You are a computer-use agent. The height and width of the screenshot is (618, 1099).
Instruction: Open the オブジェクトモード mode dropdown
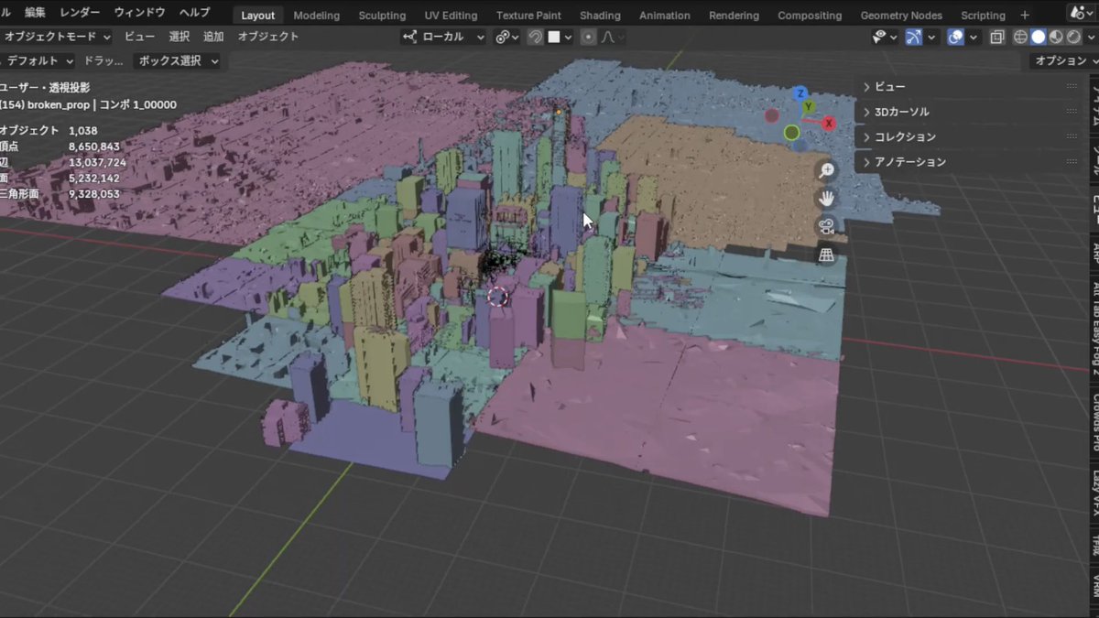pyautogui.click(x=56, y=37)
